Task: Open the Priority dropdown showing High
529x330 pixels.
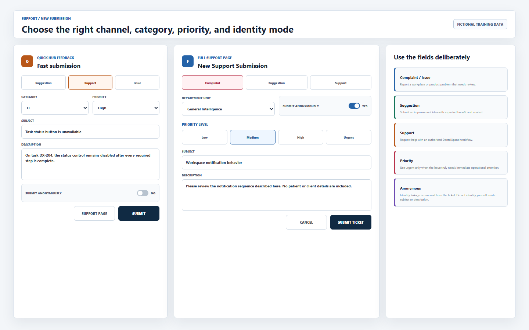Action: coord(126,108)
